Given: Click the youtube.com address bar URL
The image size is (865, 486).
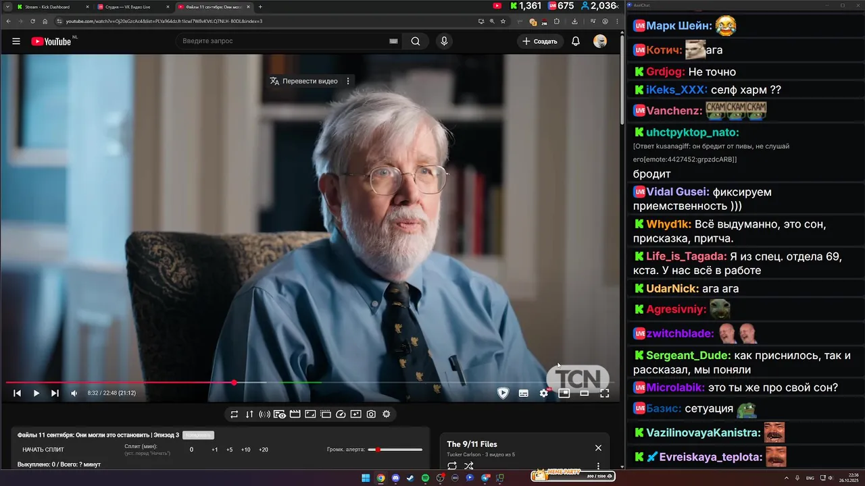Looking at the screenshot, I should click(x=164, y=21).
